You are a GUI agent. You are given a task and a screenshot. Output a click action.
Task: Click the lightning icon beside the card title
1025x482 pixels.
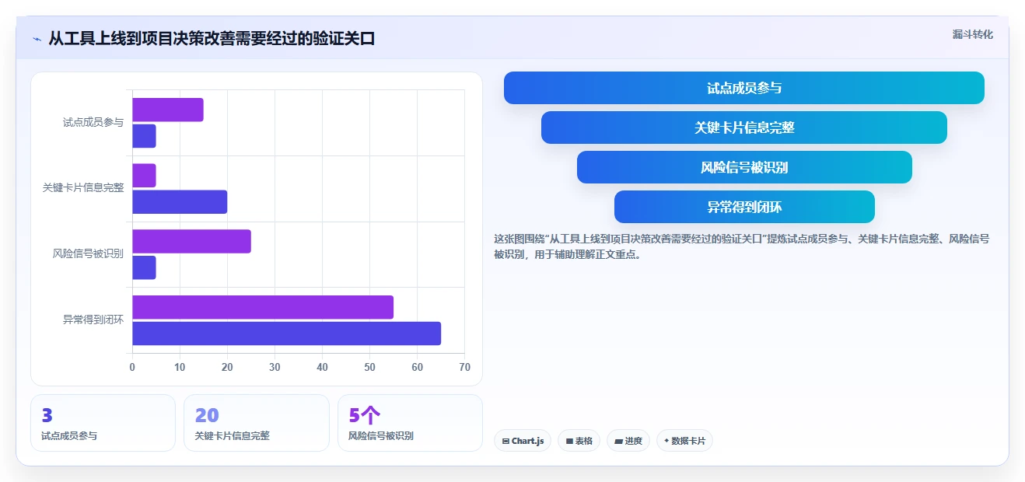click(x=37, y=39)
